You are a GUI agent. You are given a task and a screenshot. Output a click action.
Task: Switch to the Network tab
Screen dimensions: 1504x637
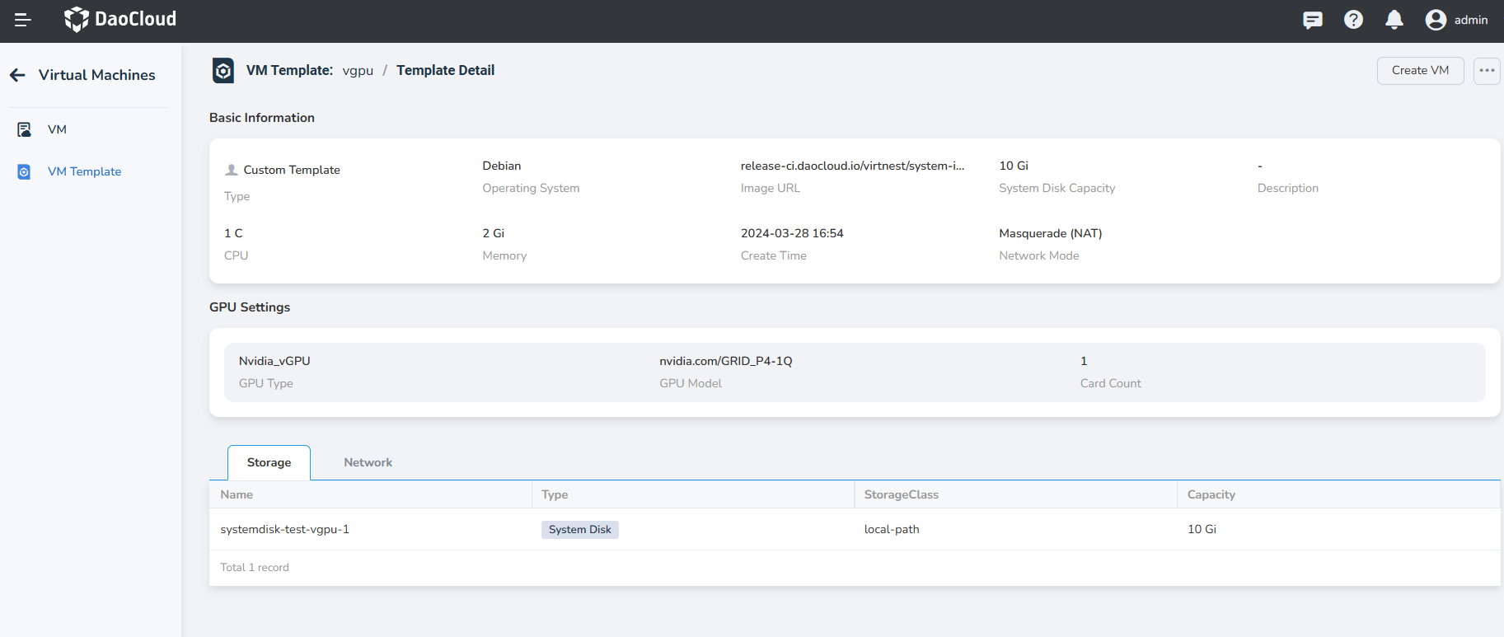(368, 462)
